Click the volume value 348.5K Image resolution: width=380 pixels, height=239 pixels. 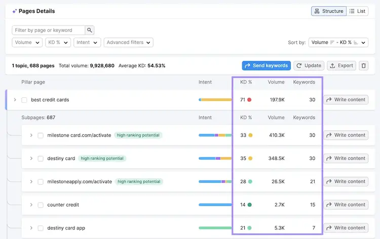[277, 158]
